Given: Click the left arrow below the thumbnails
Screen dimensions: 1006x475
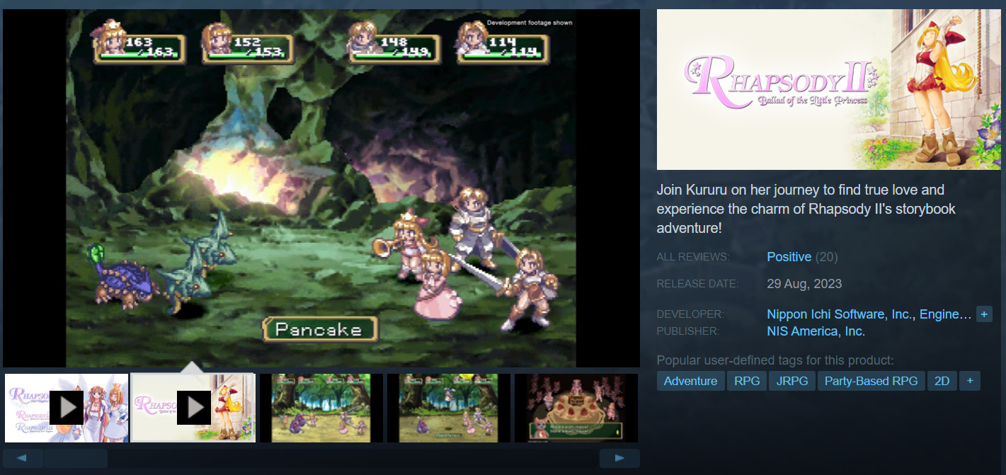Looking at the screenshot, I should click(21, 458).
